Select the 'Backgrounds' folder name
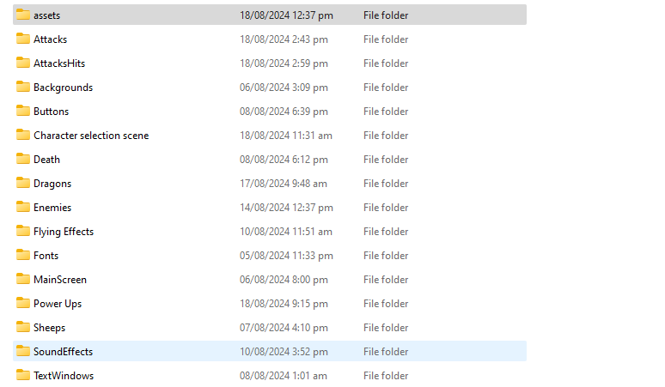665x387 pixels. click(x=64, y=88)
